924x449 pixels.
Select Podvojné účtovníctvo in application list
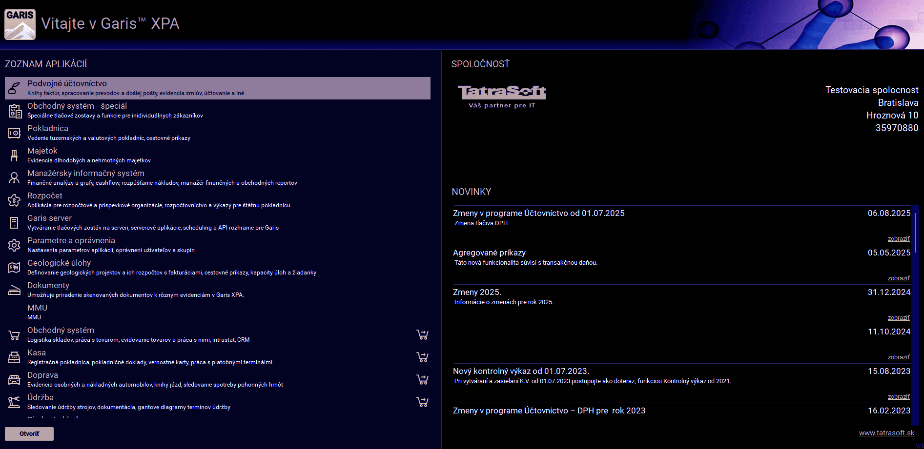tap(218, 88)
